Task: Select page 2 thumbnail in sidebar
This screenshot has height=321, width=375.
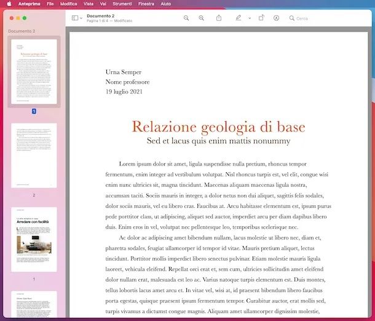Action: coord(34,156)
